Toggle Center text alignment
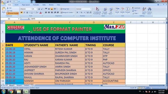Screen dimensions: 168x94 pyautogui.click(x=49, y=13)
